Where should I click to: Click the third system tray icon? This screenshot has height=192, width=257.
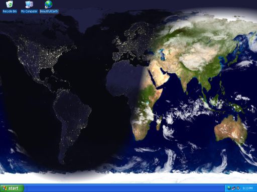pos(238,188)
